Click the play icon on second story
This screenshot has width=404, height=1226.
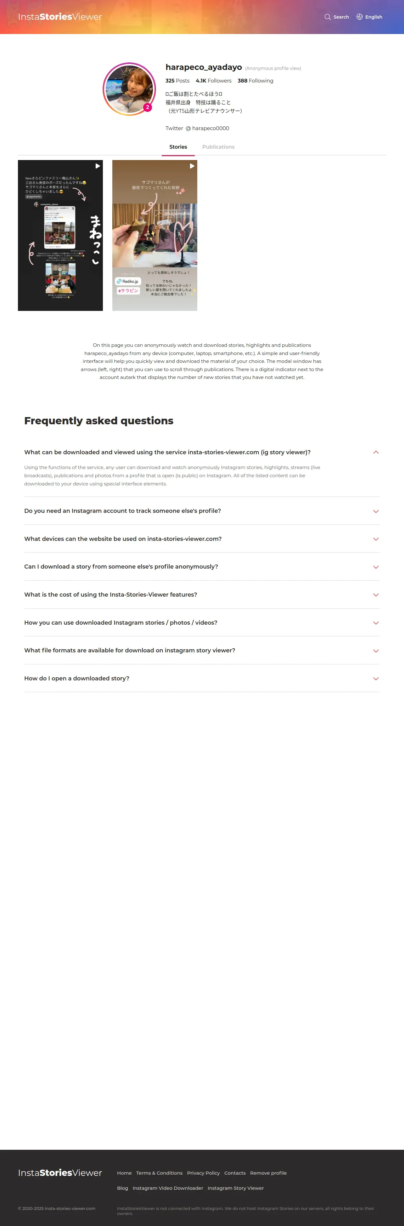192,166
